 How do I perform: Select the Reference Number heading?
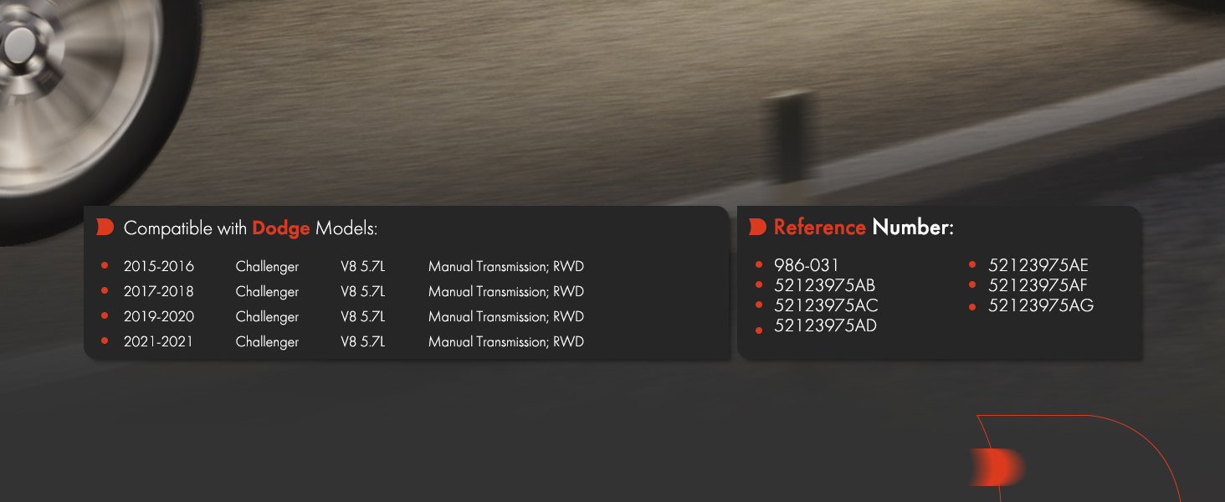(x=864, y=227)
